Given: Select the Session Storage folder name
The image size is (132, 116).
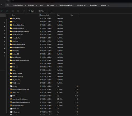Looking at the screenshot, I should tap(17, 73).
